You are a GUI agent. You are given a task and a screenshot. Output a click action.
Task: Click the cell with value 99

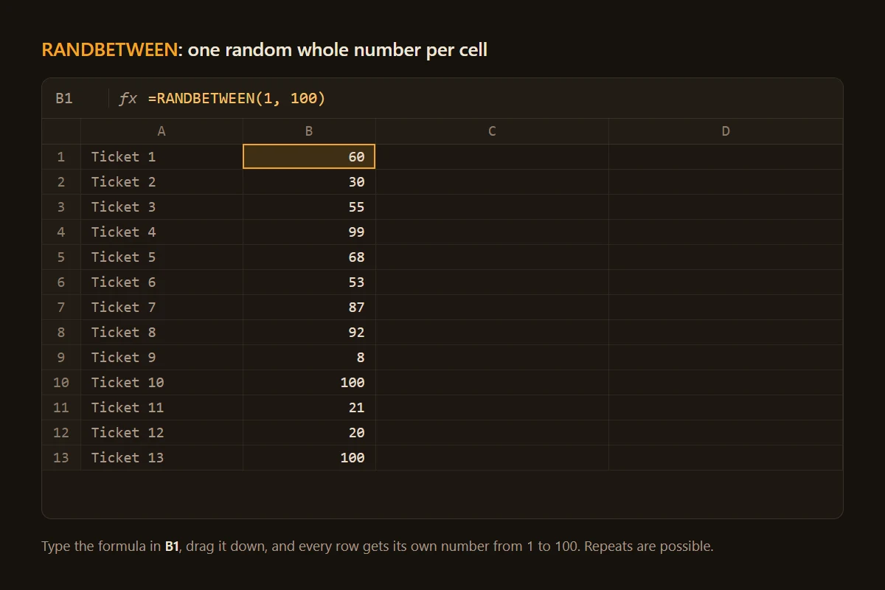(x=309, y=232)
